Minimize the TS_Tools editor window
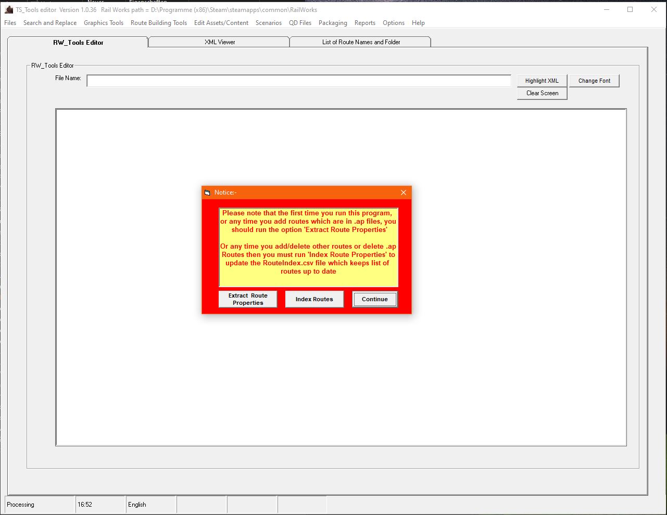This screenshot has width=667, height=515. (x=606, y=9)
